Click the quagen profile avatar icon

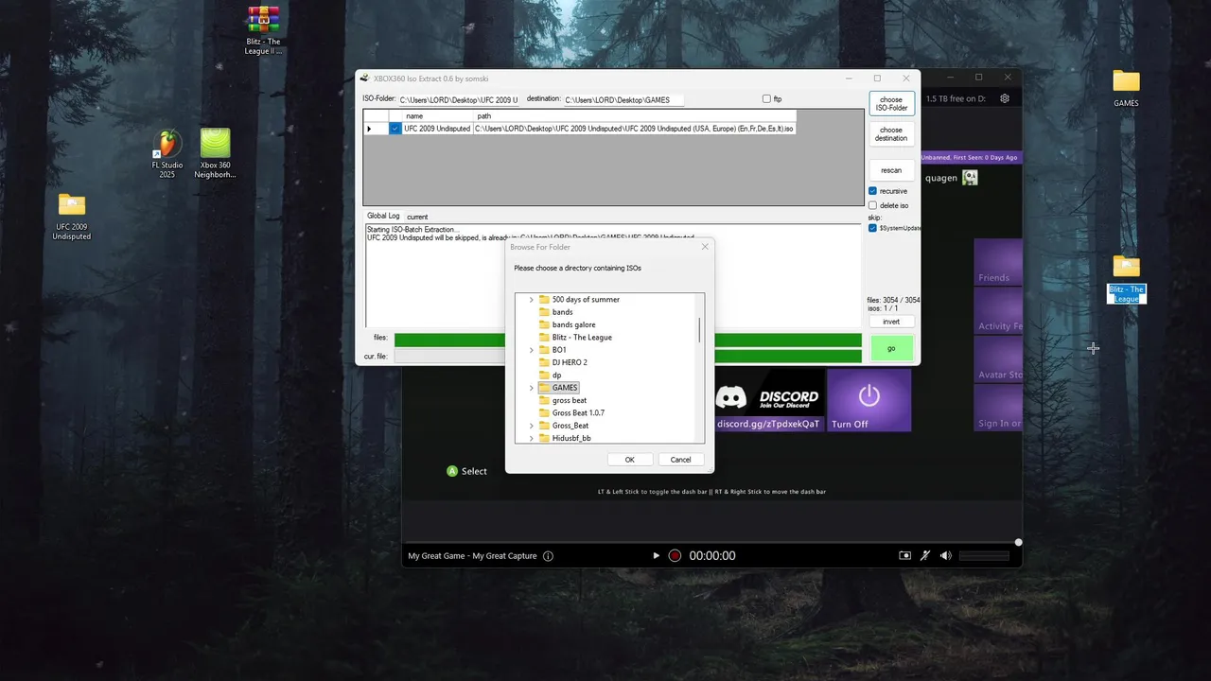pyautogui.click(x=970, y=177)
